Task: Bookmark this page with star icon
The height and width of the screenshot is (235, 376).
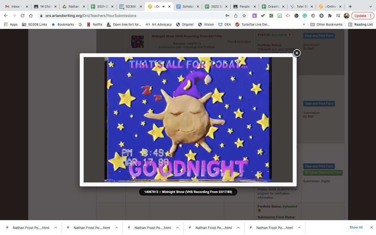Action: [244, 16]
